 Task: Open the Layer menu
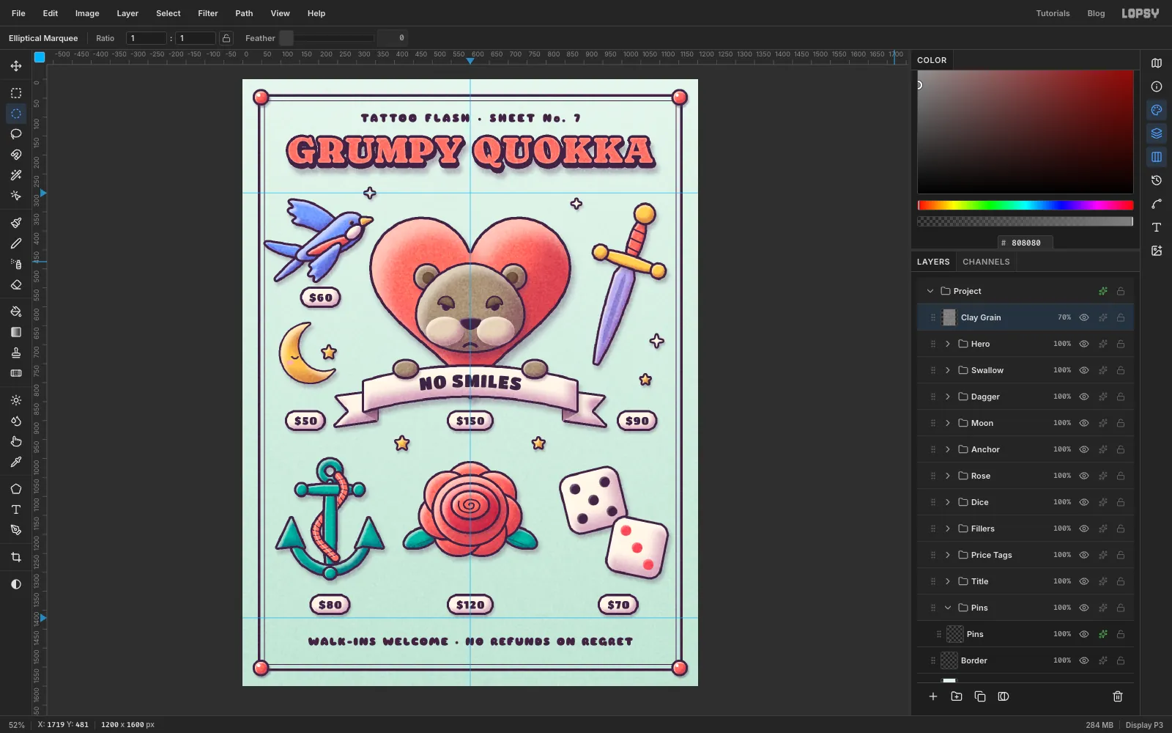127,13
